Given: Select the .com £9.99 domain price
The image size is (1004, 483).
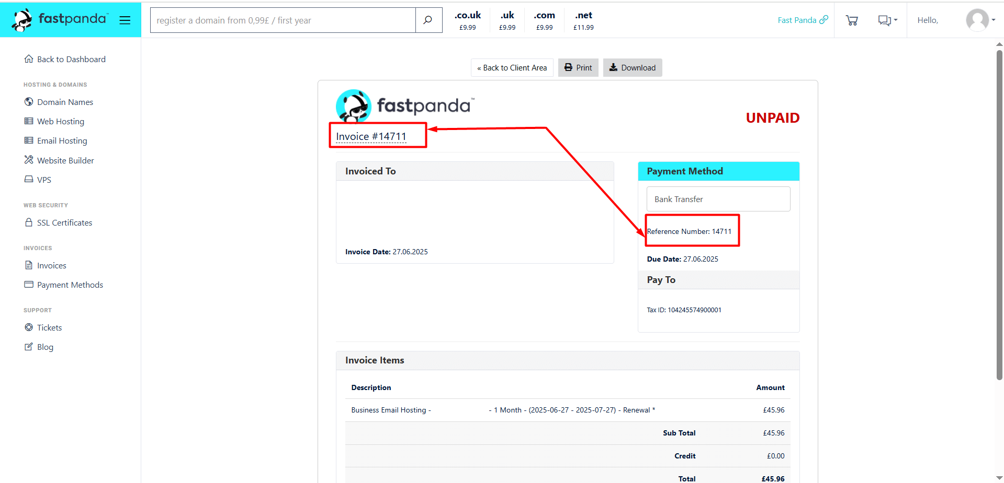Looking at the screenshot, I should [544, 20].
